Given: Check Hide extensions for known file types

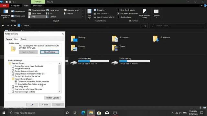Looking at the screenshot, I should click(13, 89).
